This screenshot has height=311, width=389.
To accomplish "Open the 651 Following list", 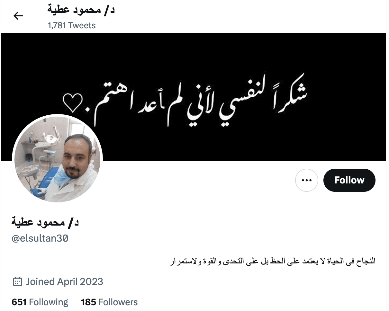I will tap(40, 302).
